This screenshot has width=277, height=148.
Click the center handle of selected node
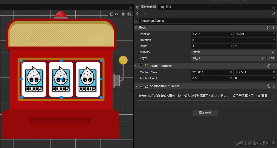(61, 79)
